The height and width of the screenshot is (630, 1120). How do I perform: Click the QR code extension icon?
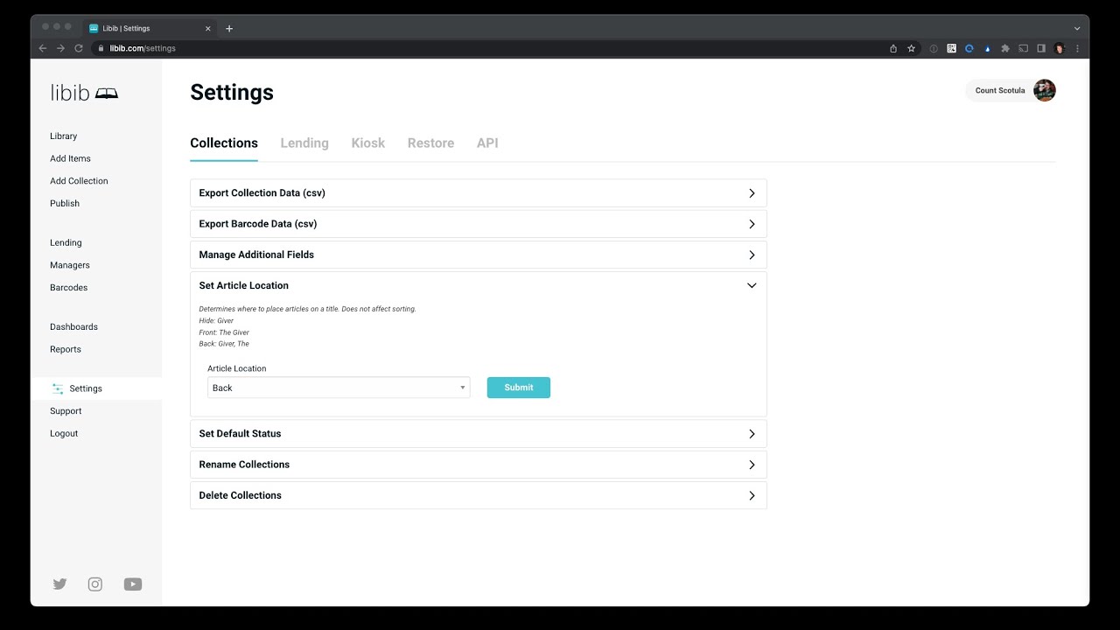pyautogui.click(x=951, y=48)
